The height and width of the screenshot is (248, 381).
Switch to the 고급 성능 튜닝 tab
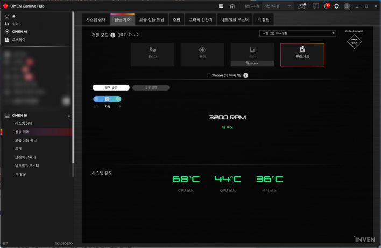[152, 20]
